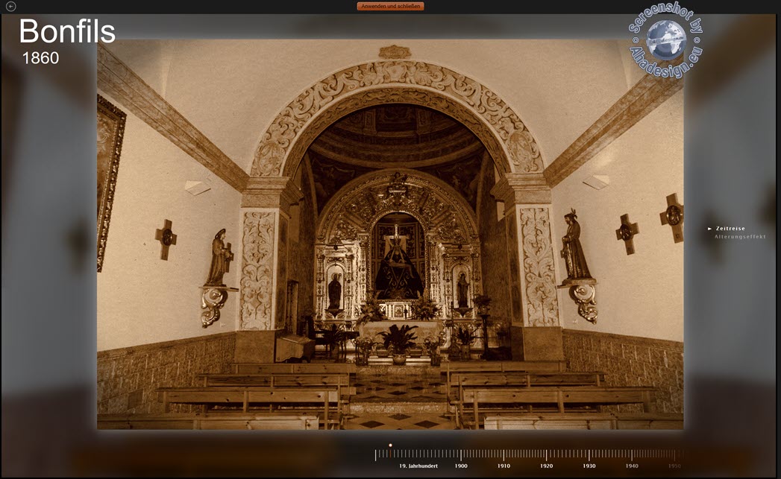Select the Alterungseffekt menu entry
This screenshot has height=479, width=781.
(740, 237)
